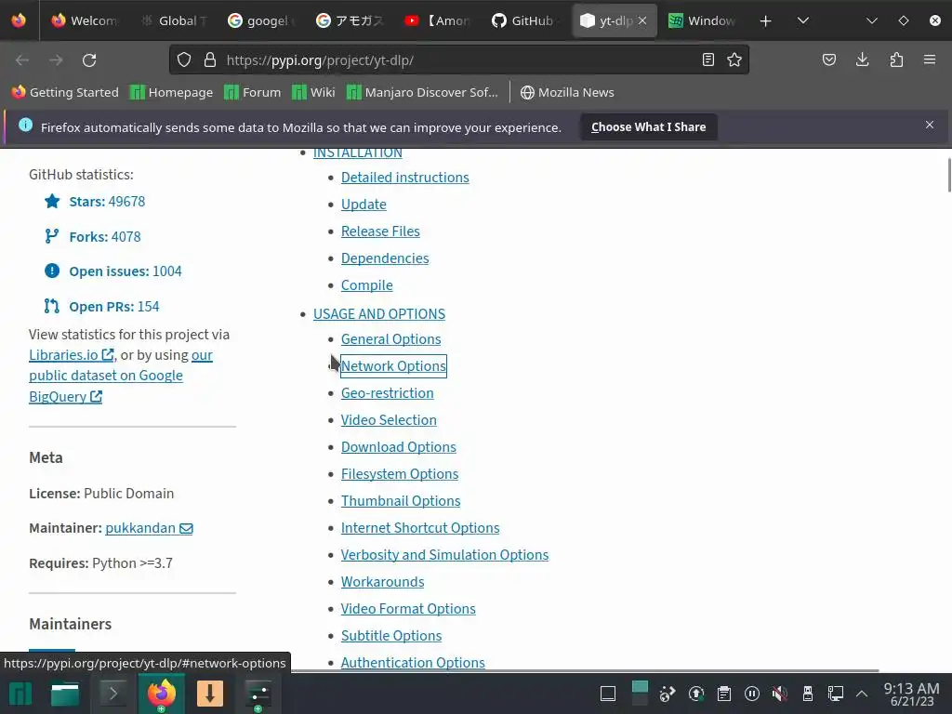The height and width of the screenshot is (714, 952).
Task: Click the URL address field
Action: (458, 60)
